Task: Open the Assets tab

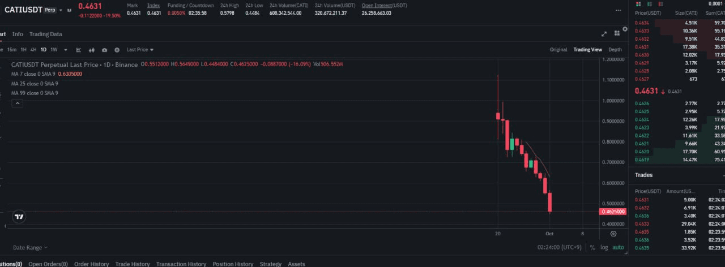Action: 296,264
